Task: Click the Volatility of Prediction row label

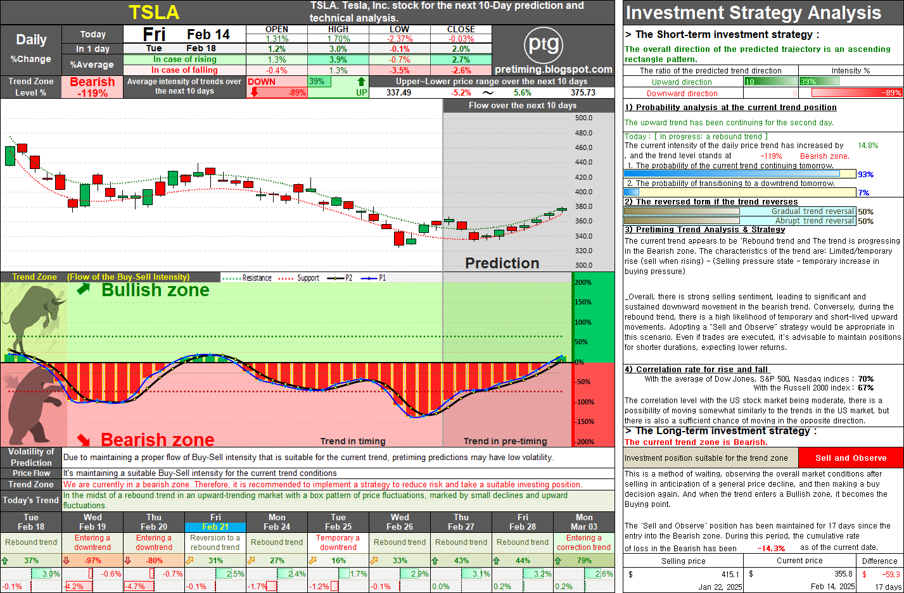Action: pyautogui.click(x=31, y=457)
